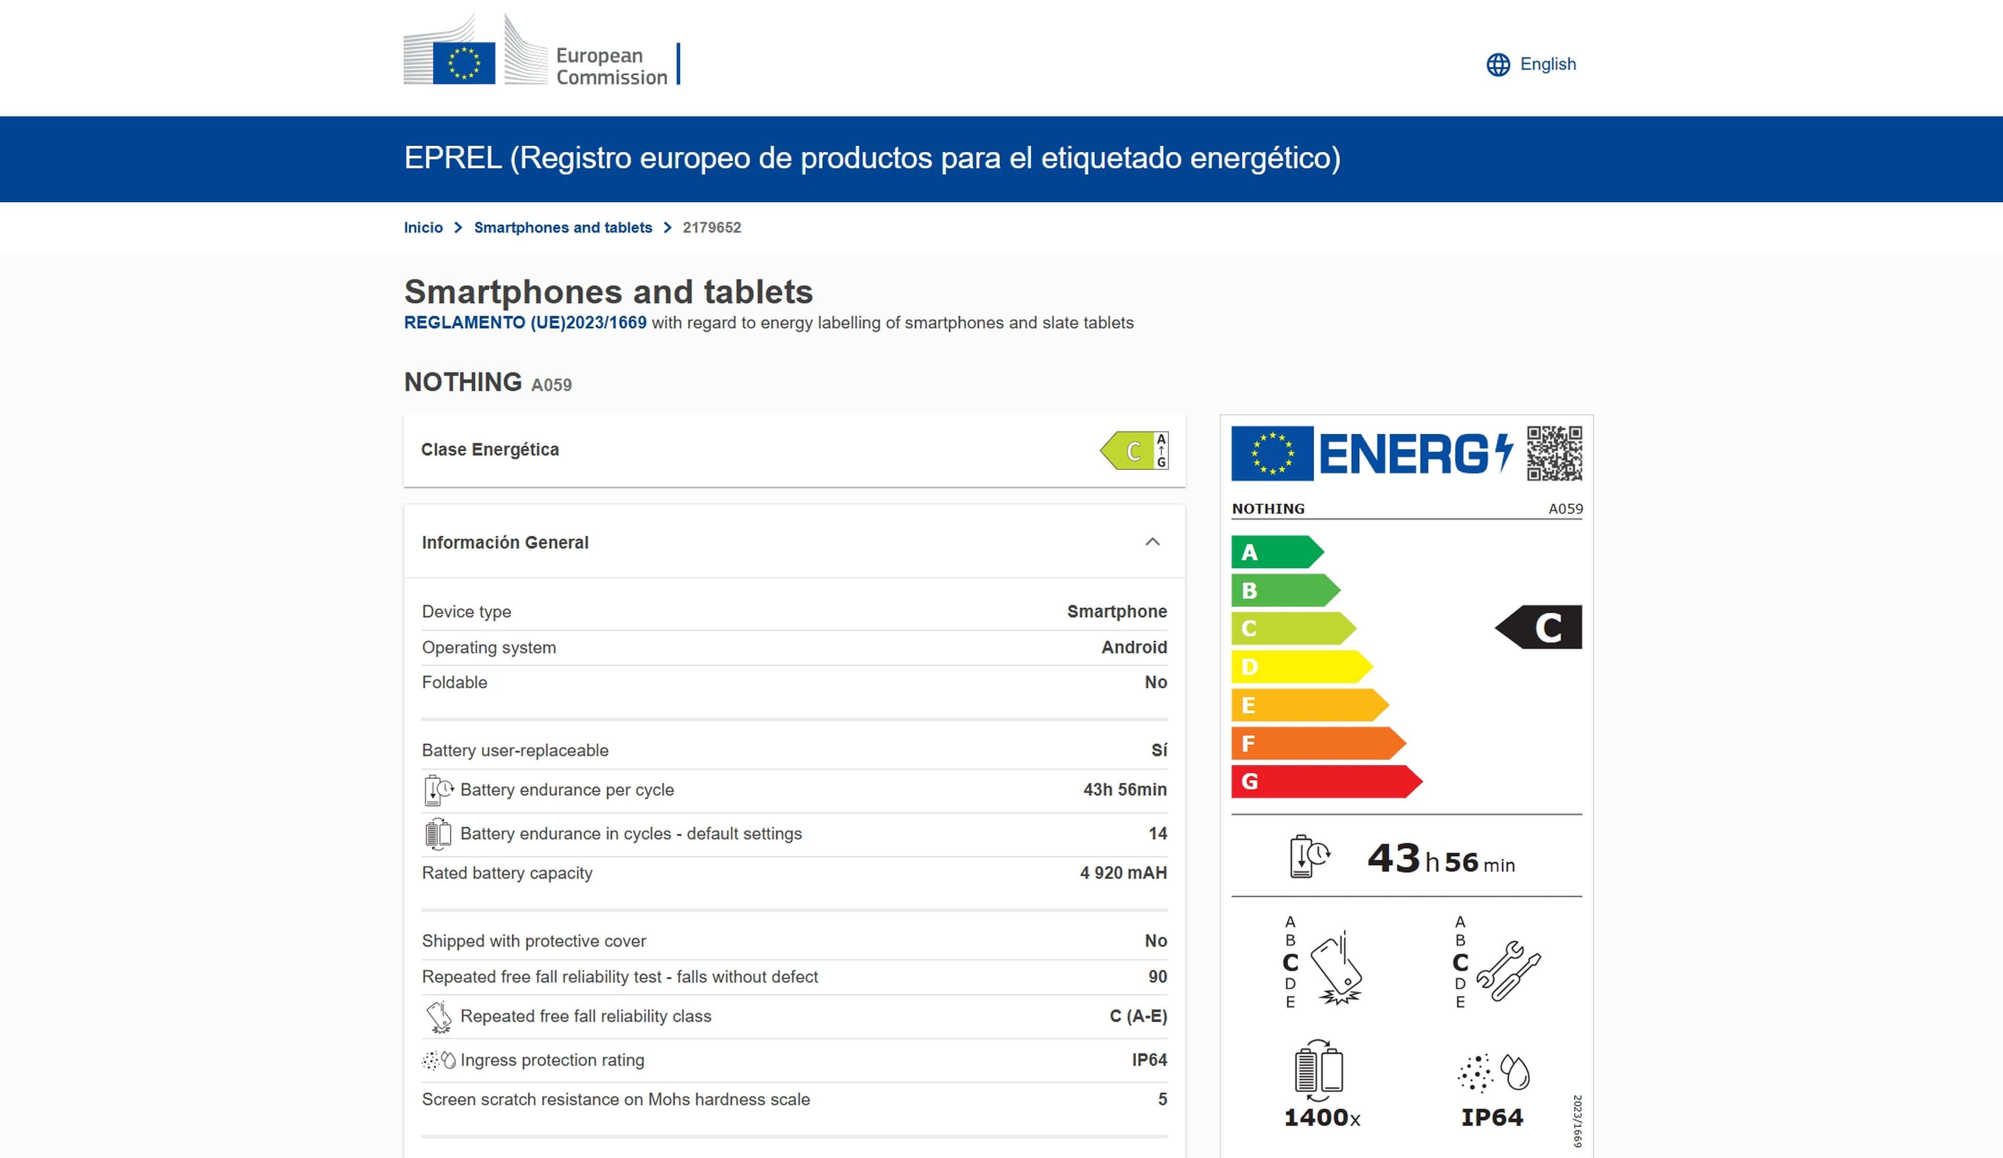Click the energy label thumbnail model A059

coord(1565,509)
